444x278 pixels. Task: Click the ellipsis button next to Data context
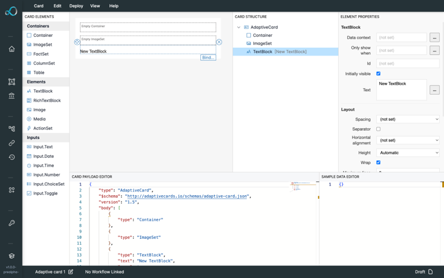(434, 37)
